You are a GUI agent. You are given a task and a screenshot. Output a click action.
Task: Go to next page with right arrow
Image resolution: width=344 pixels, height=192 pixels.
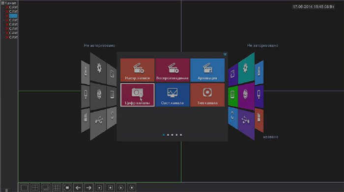(x=89, y=188)
